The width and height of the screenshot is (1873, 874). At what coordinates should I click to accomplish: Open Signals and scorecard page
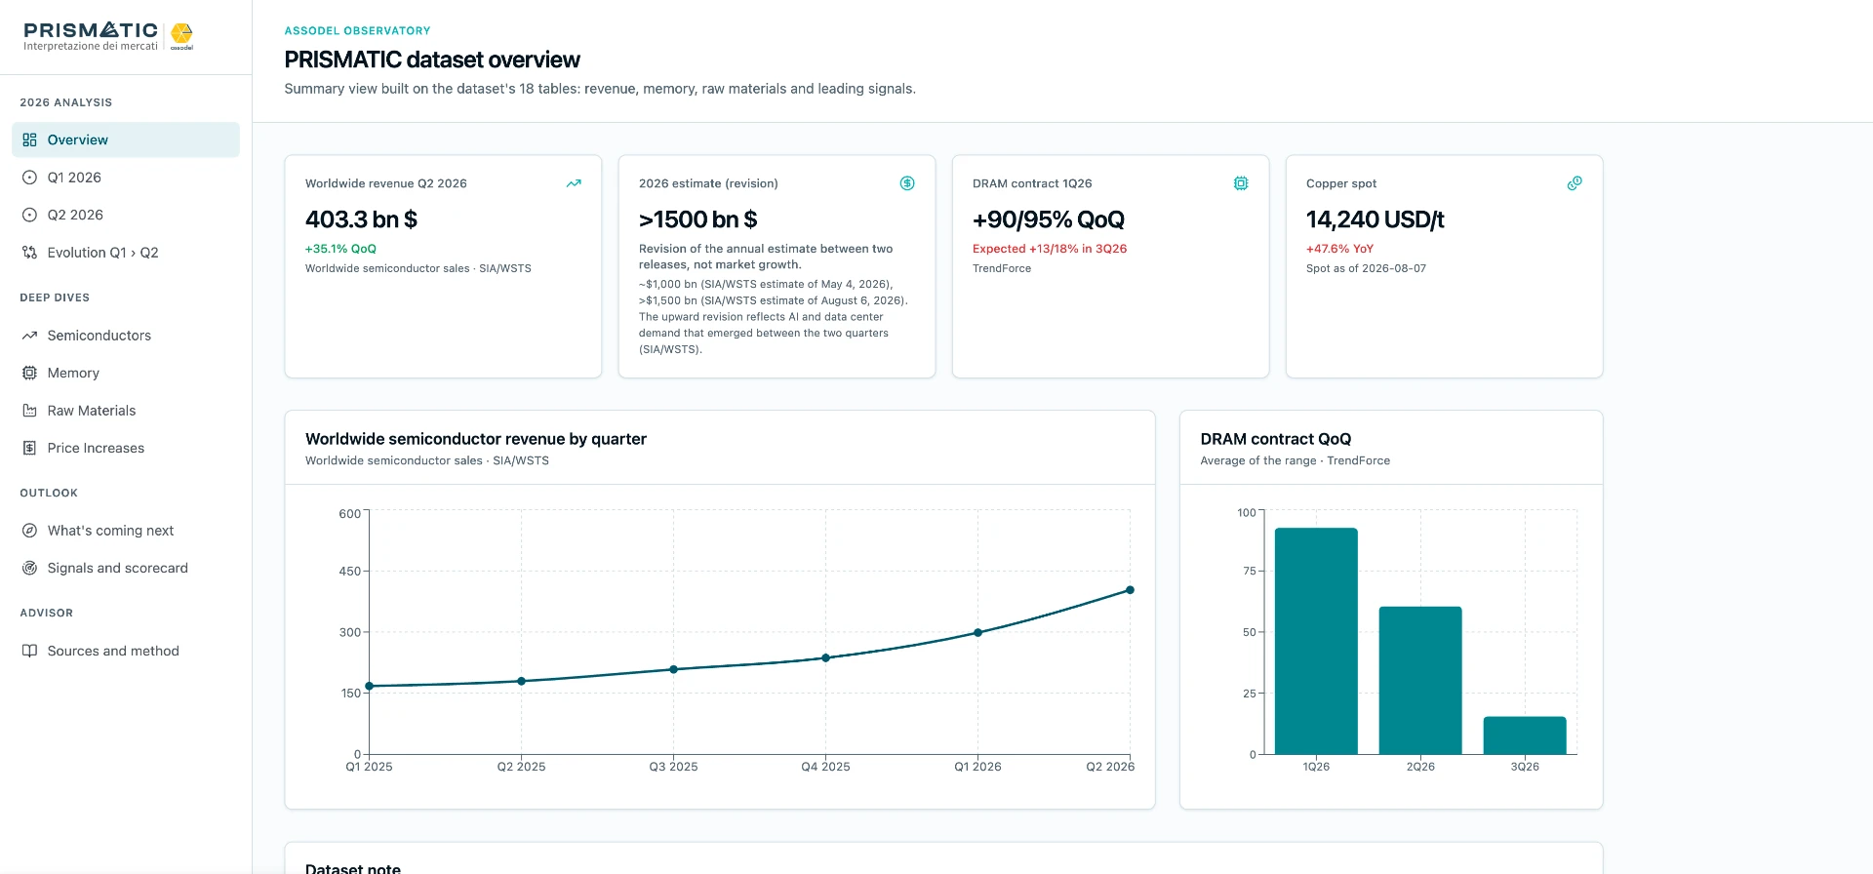pos(126,568)
